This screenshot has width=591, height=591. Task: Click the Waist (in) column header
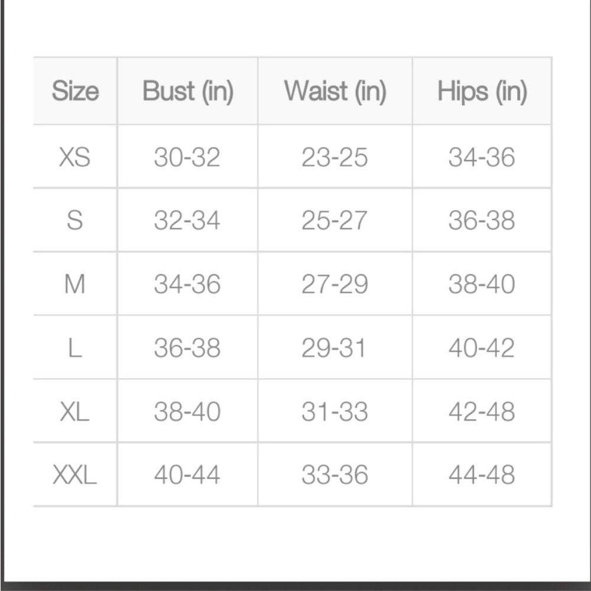click(x=335, y=91)
